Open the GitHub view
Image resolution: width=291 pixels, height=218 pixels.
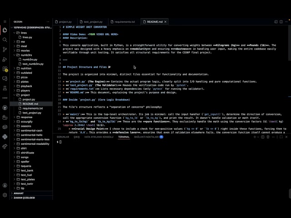pos(5,108)
